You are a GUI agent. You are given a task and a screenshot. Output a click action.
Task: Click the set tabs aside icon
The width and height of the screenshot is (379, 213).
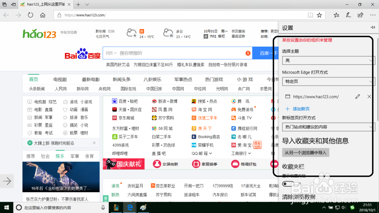pos(14,4)
